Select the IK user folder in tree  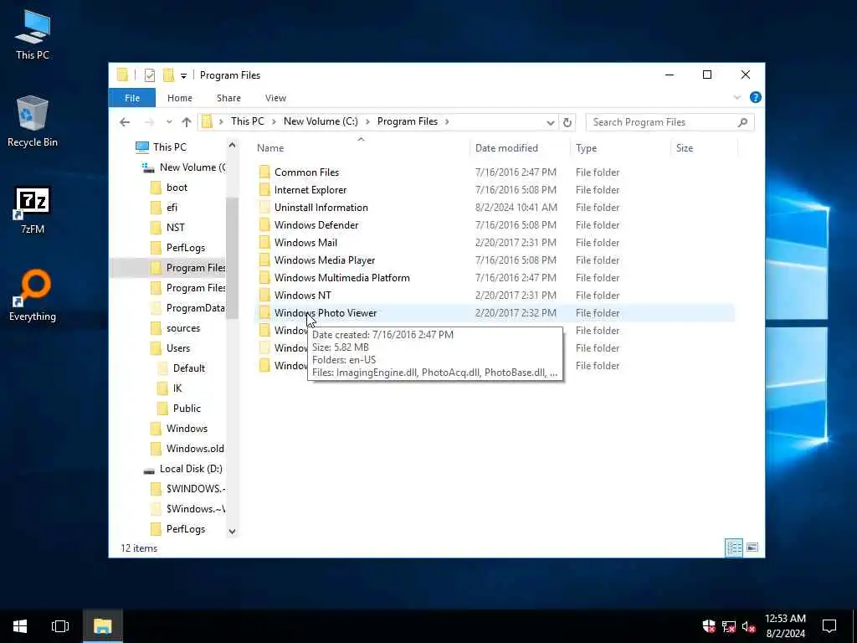pos(177,388)
